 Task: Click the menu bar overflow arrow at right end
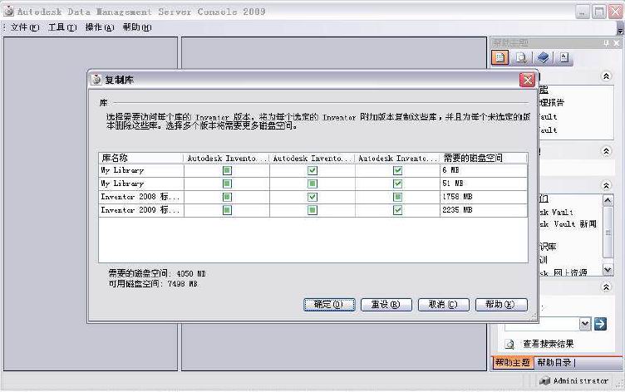pyautogui.click(x=620, y=29)
